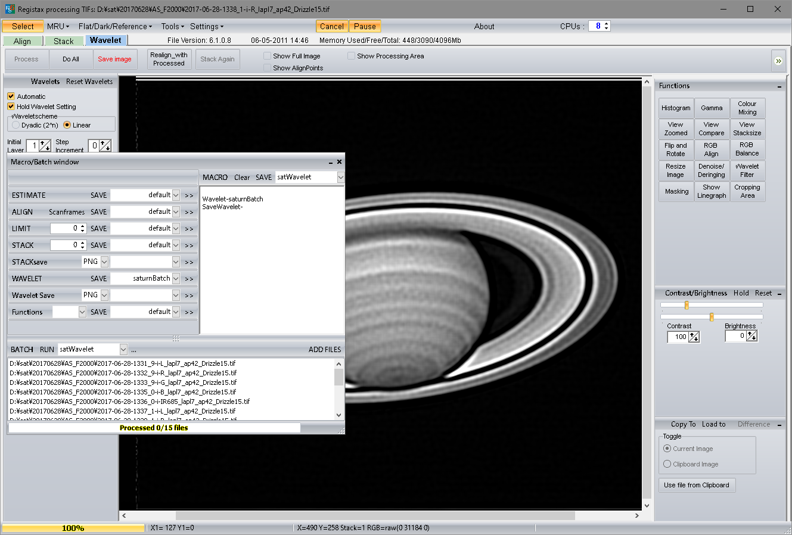Open the Colour Mixing function
Screen dimensions: 792x535
pos(747,108)
